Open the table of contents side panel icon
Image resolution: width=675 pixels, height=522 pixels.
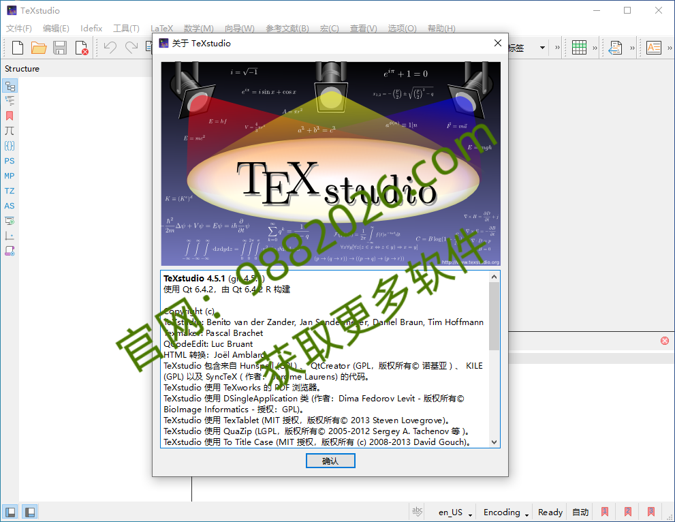10,101
